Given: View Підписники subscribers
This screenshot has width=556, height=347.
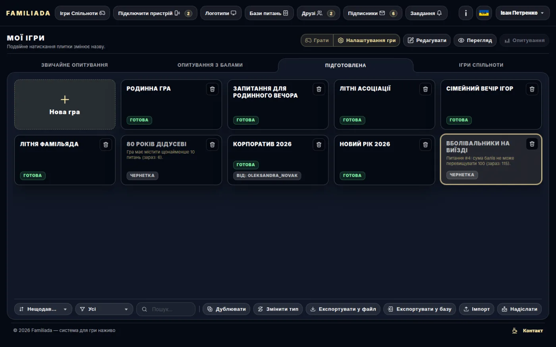Looking at the screenshot, I should click(373, 13).
